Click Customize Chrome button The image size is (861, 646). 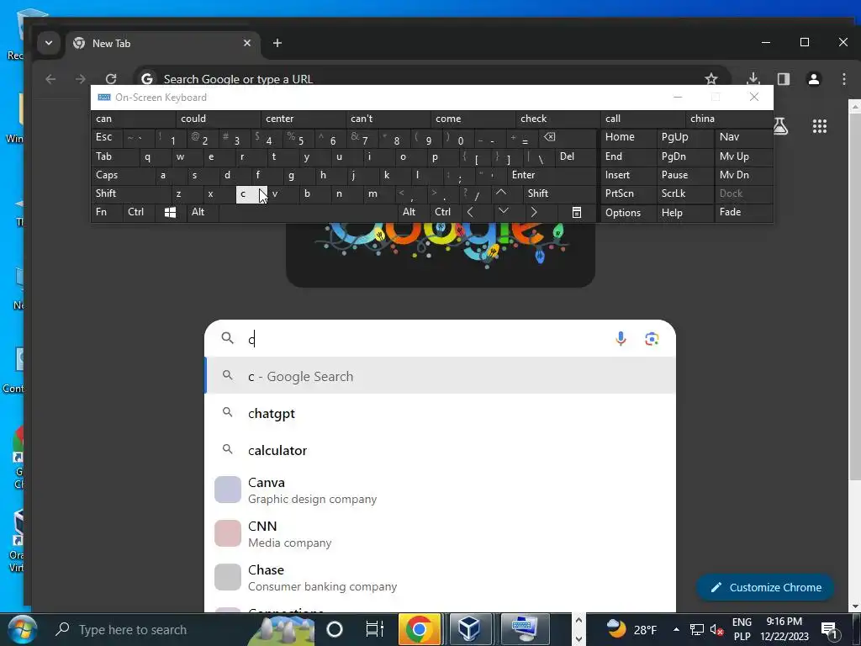[765, 587]
